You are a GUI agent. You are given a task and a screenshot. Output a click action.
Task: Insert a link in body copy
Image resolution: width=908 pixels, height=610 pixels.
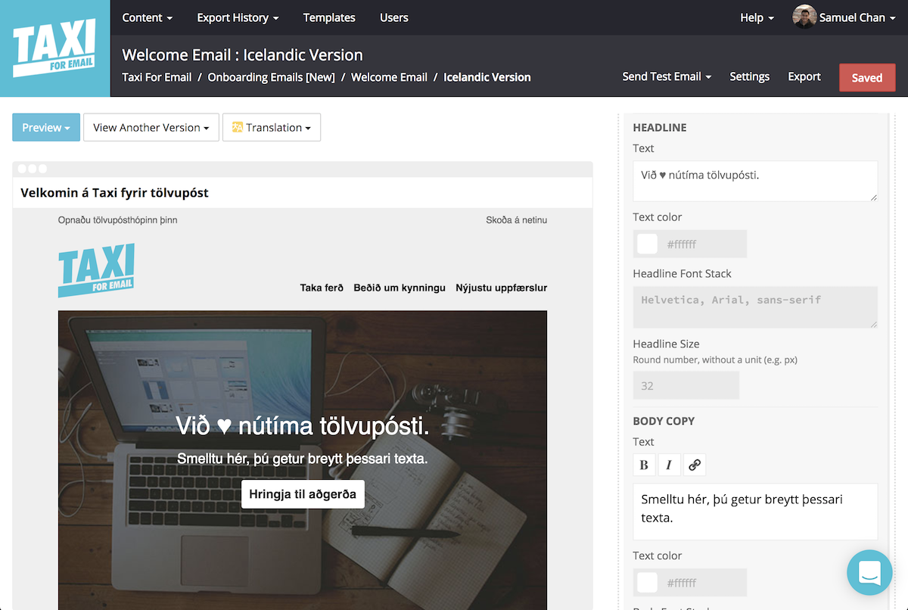coord(695,465)
